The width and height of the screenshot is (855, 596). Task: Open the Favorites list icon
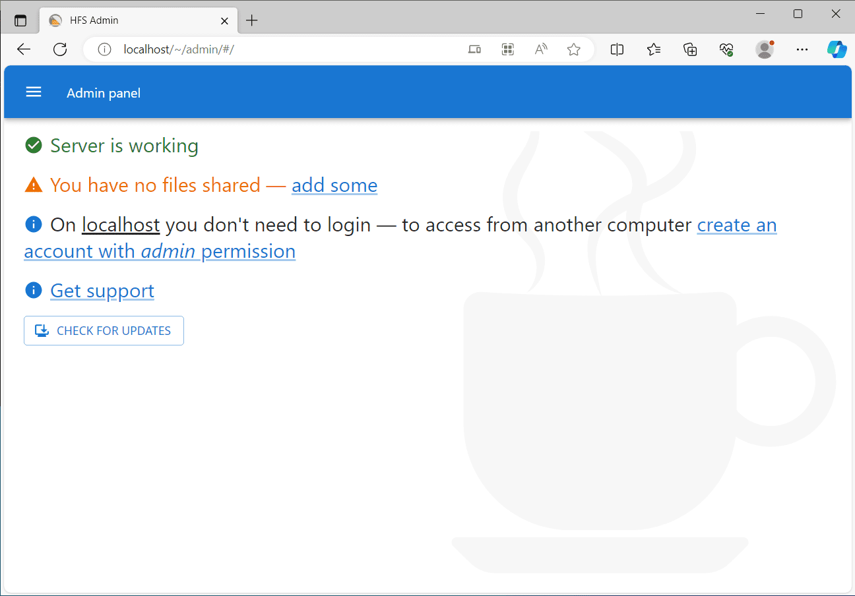pos(654,49)
